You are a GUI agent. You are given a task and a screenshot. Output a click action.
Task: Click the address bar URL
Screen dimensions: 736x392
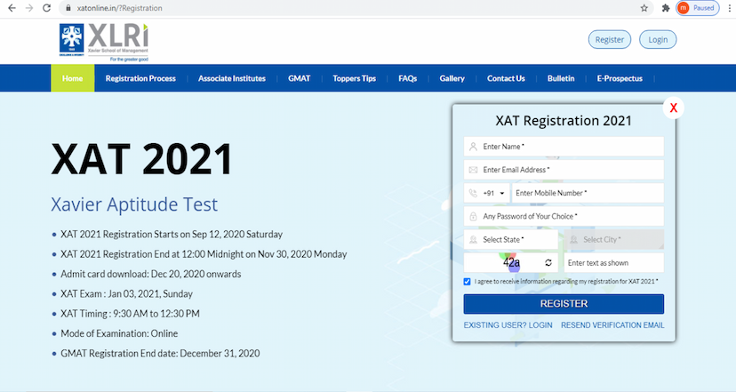[120, 8]
